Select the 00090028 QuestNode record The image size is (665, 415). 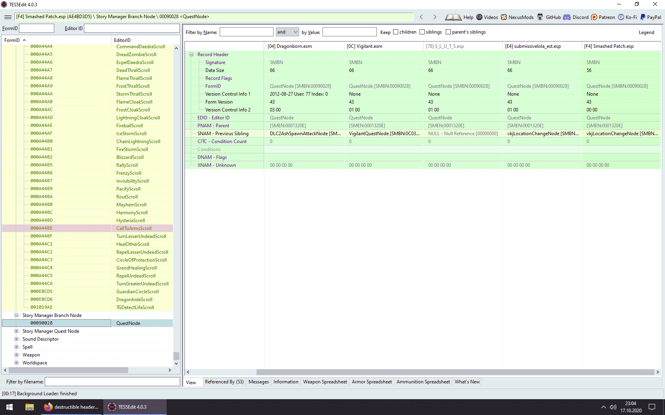coord(87,323)
